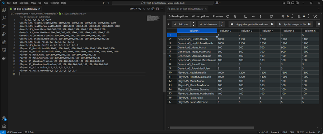
Task: Click the crossed tools icon at toolbar end
Action: pyautogui.click(x=315, y=16)
